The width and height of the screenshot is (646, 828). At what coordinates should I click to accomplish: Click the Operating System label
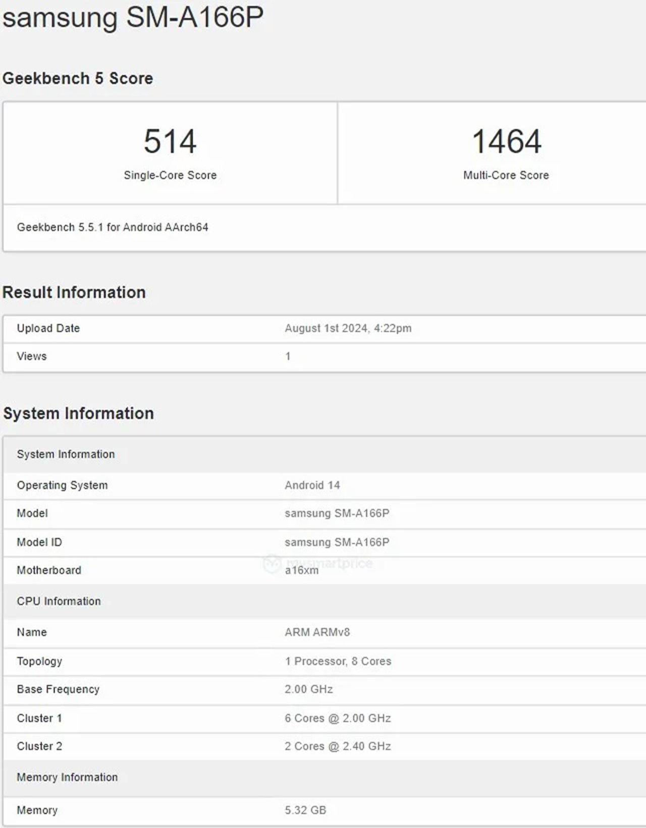pyautogui.click(x=62, y=485)
